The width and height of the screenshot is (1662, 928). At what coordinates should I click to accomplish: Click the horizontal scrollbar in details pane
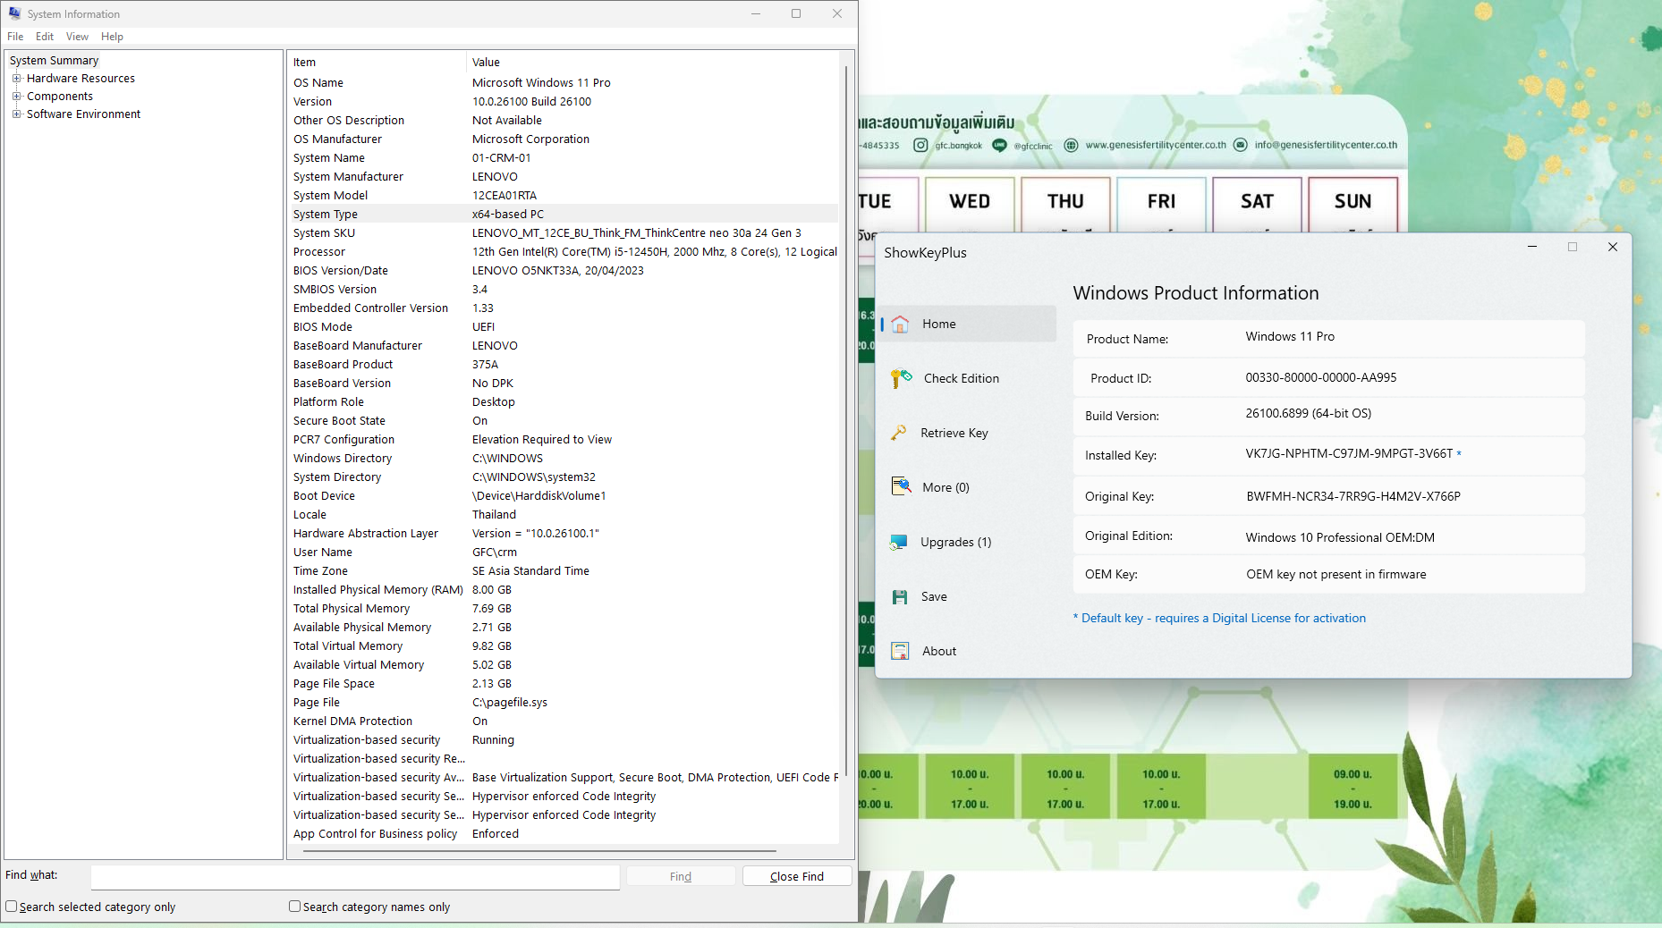[539, 851]
